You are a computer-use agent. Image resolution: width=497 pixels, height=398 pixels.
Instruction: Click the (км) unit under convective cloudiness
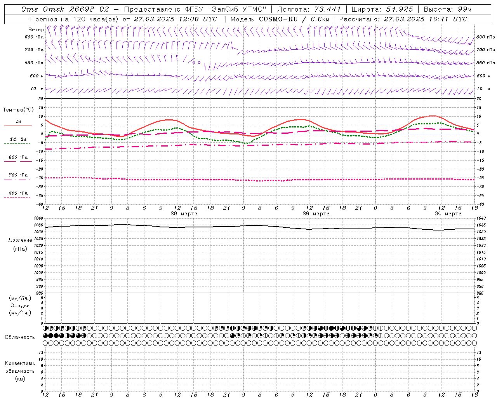tap(20, 379)
